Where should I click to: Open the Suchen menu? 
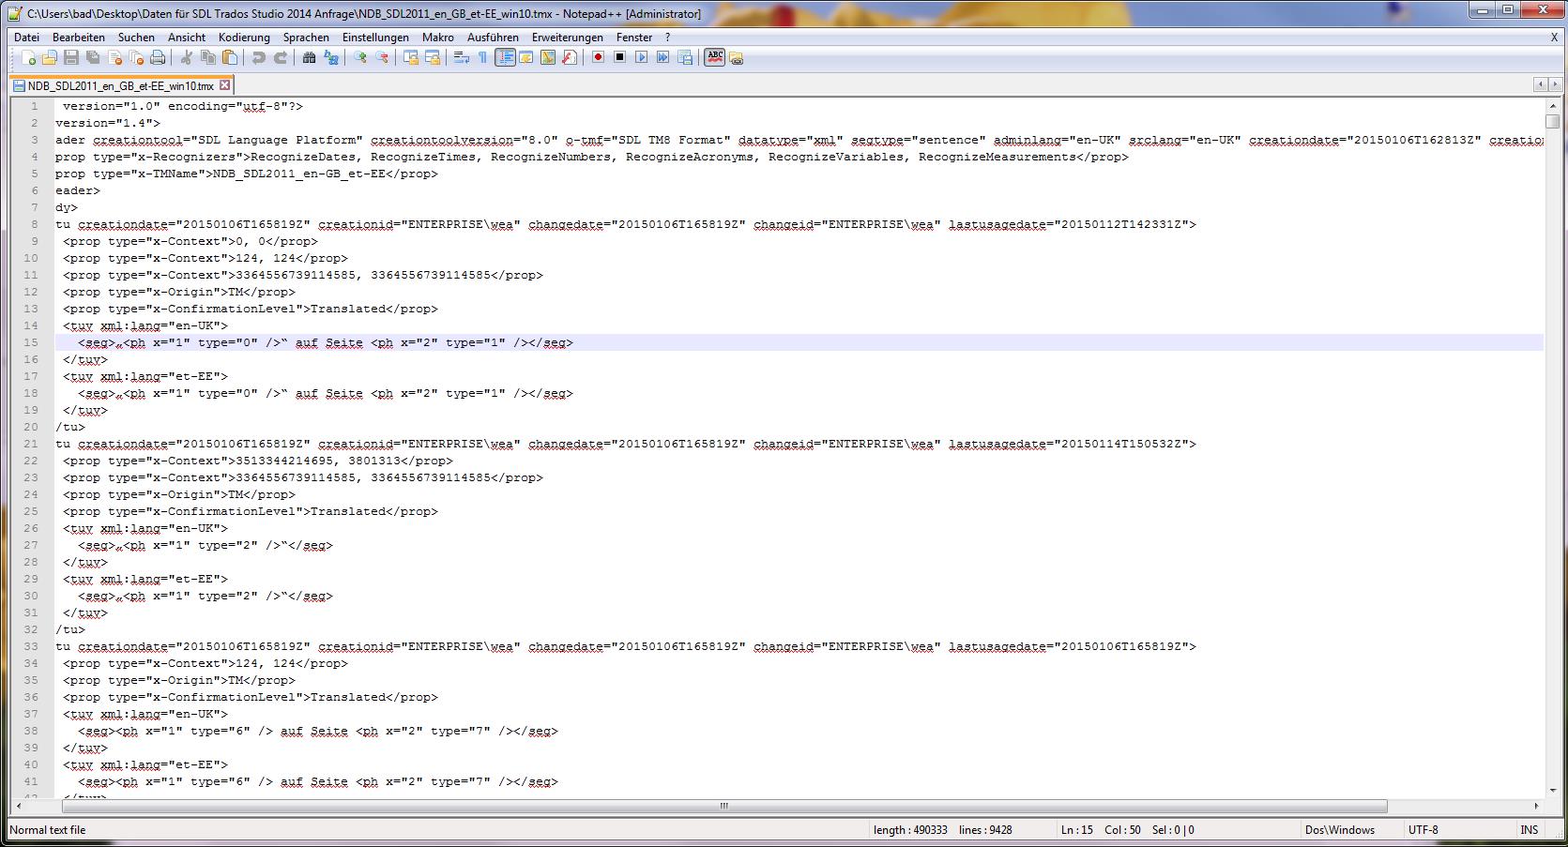click(x=136, y=38)
